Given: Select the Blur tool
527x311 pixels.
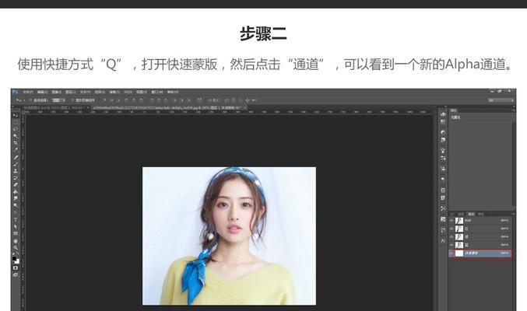Looking at the screenshot, I should [16, 198].
